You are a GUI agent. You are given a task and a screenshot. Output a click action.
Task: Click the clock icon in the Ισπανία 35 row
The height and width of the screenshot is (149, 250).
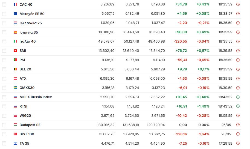point(238,32)
